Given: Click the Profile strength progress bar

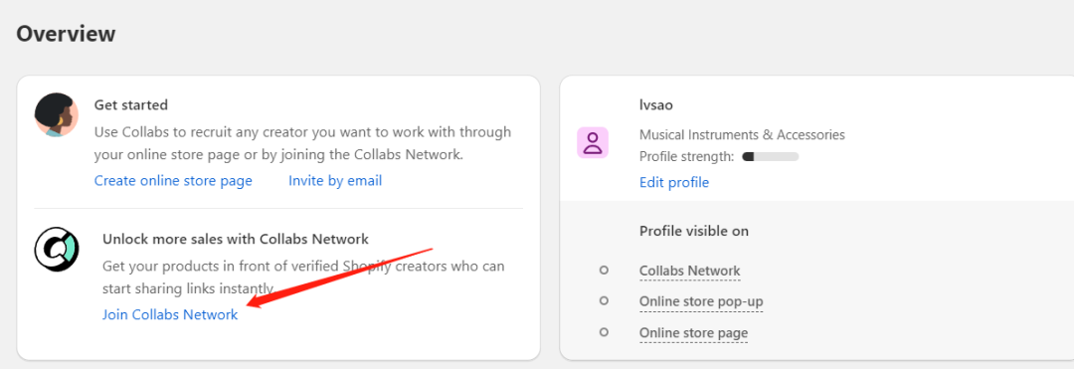Looking at the screenshot, I should click(771, 157).
